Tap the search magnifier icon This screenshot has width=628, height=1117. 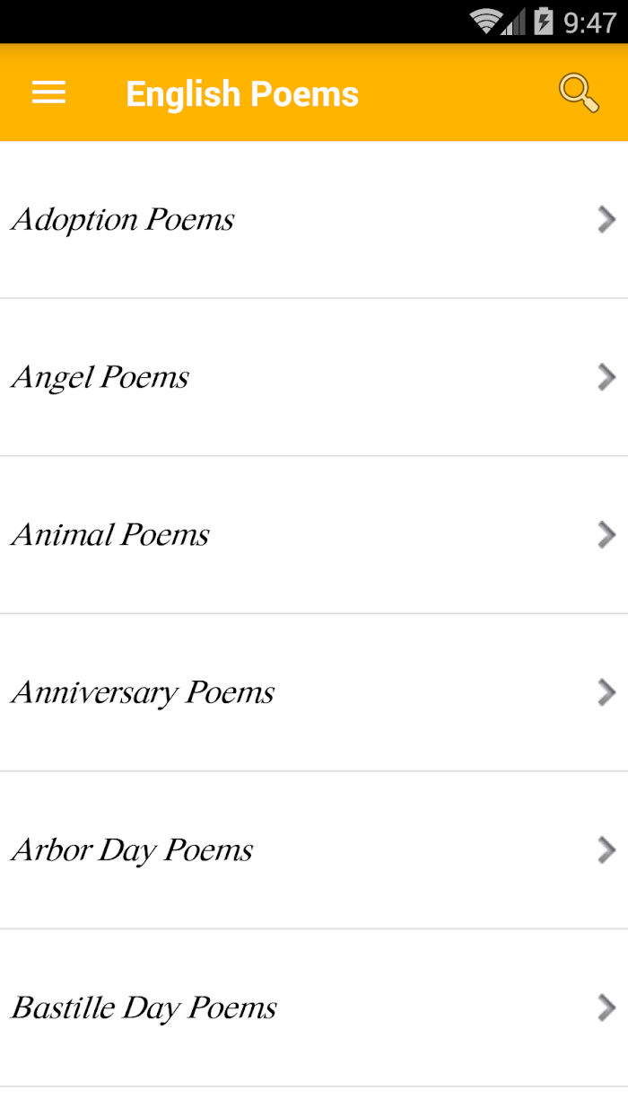point(579,92)
